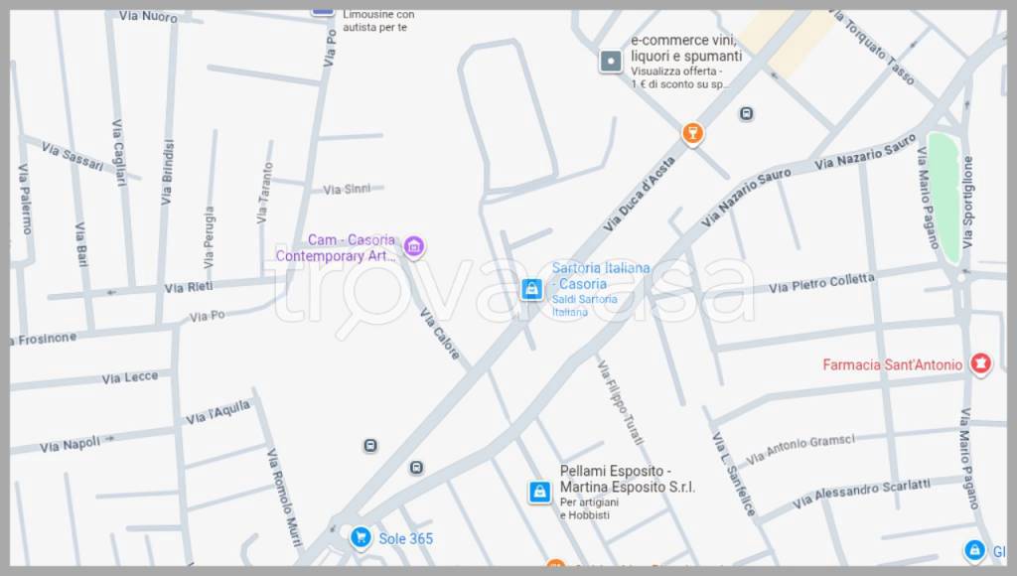
Task: Click the Via Pietro Colletta street label
Action: coord(821,283)
